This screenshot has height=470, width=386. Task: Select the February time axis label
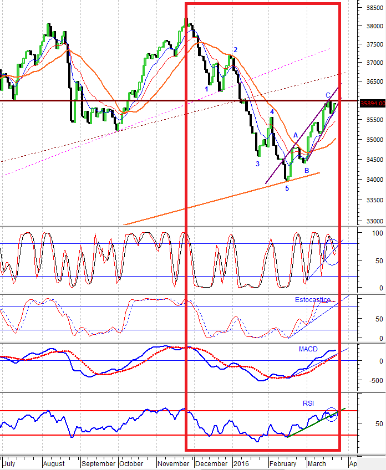click(x=283, y=464)
